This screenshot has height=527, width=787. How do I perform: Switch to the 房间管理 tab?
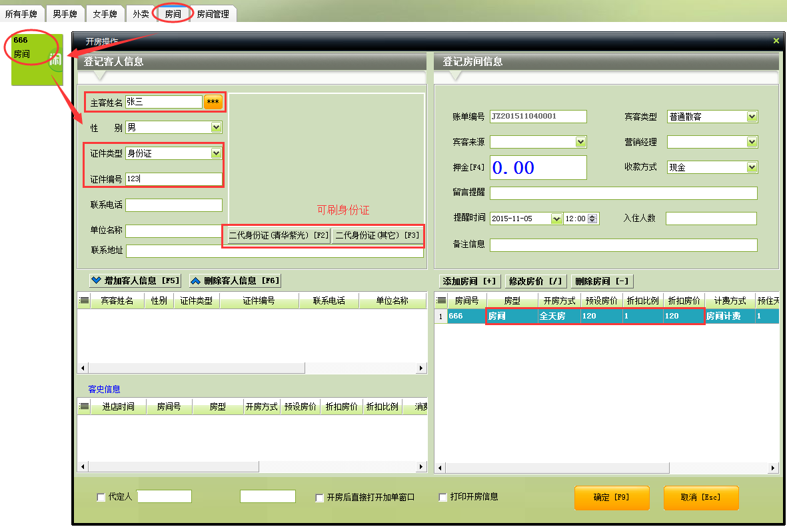[x=213, y=14]
